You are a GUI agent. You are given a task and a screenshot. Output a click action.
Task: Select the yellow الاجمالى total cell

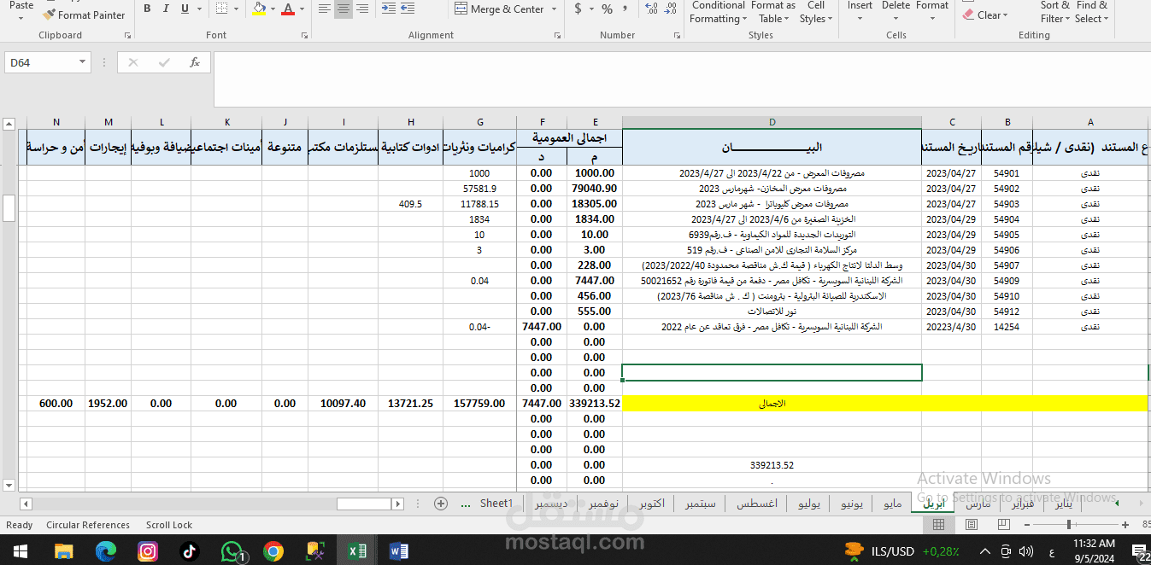pos(772,403)
